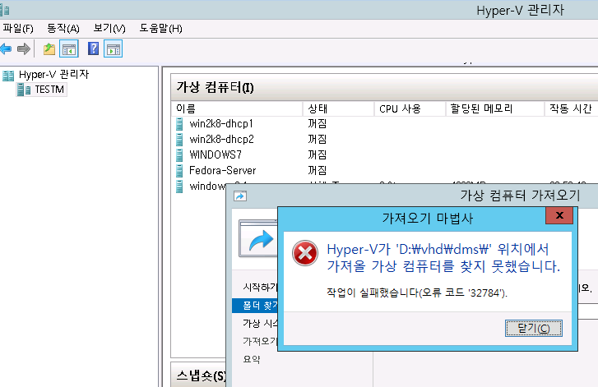Image resolution: width=598 pixels, height=387 pixels.
Task: Click the 폴더 찾기 wizard step
Action: tap(255, 306)
